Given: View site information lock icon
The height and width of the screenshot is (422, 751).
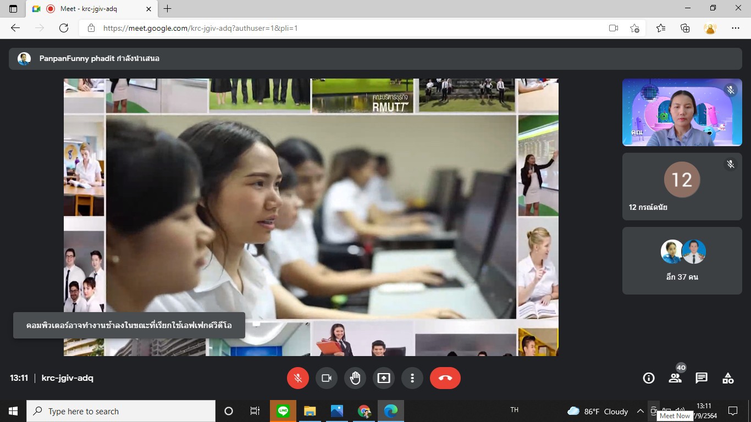Looking at the screenshot, I should 91,28.
